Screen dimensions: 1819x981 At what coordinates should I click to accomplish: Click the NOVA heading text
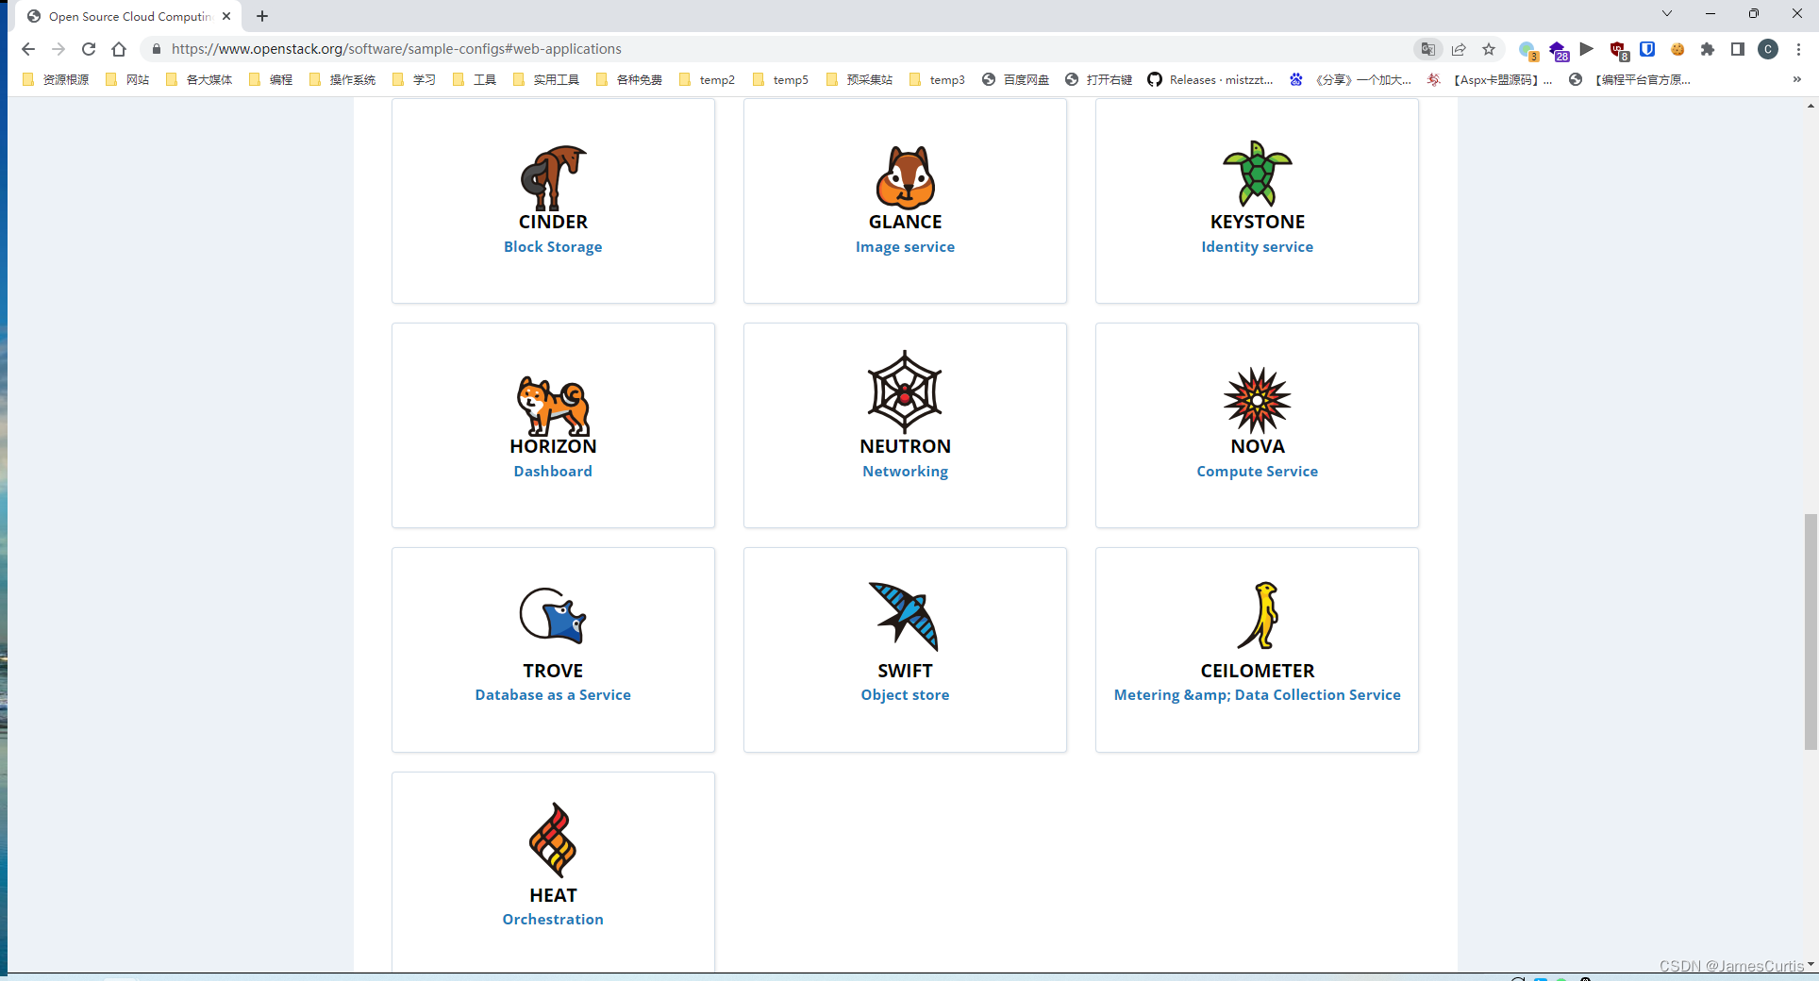tap(1258, 446)
